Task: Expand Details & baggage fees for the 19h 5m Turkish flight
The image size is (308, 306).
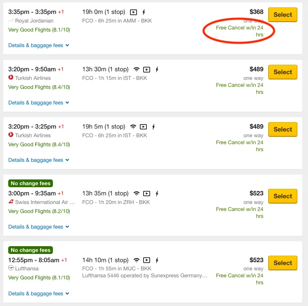Action: [39, 160]
